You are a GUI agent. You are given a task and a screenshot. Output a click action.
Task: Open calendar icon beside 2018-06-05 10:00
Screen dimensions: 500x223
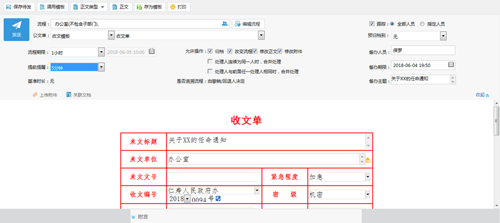152,51
